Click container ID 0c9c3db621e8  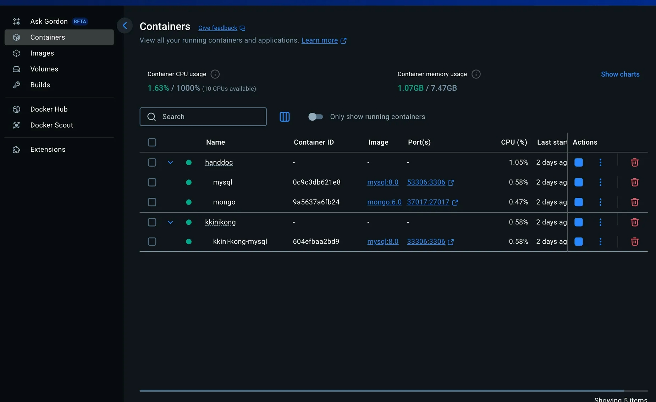[x=316, y=182]
